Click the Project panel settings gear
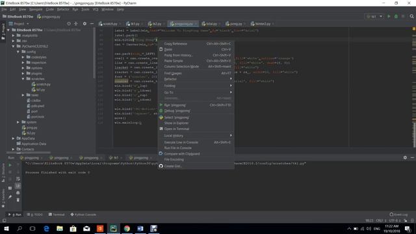This screenshot has width=416, height=234. tap(84, 23)
